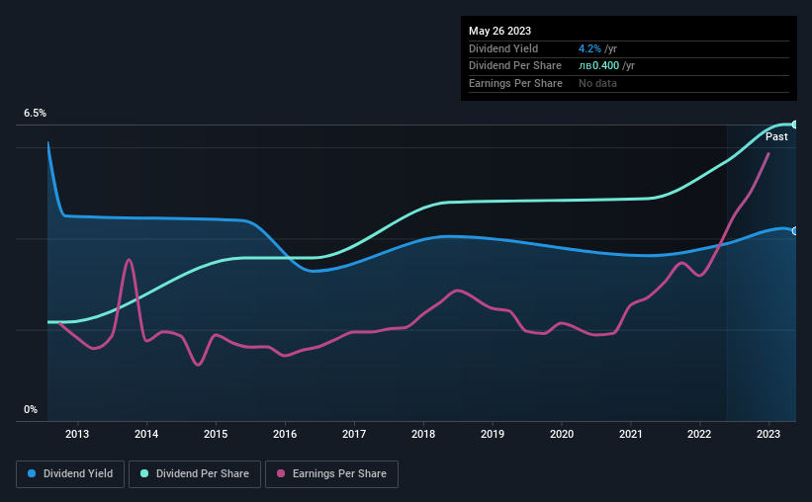Toggle the Dividend Per Share legend button
The width and height of the screenshot is (812, 502).
195,473
